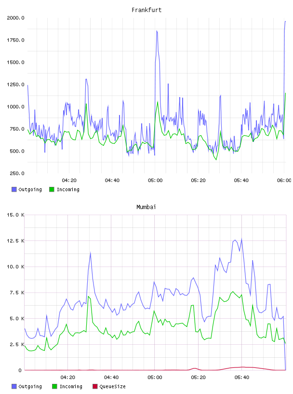Click the Mumbai outgoing peak near 05:40
The height and width of the screenshot is (394, 293).
coord(241,239)
